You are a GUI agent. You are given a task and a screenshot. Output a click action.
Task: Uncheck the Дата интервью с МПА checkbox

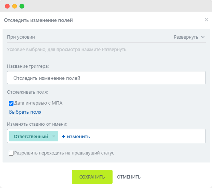click(x=11, y=103)
